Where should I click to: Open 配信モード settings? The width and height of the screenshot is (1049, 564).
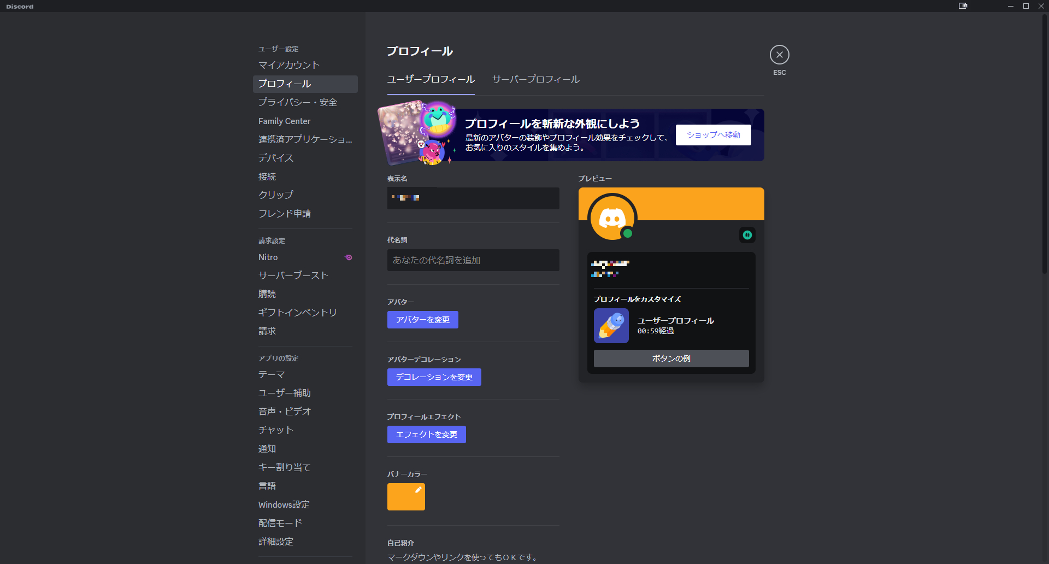[x=305, y=523]
